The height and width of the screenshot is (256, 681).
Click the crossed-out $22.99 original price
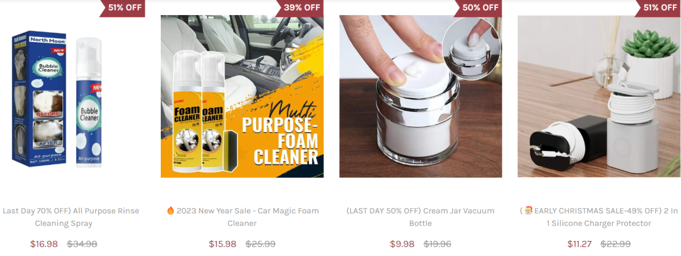(x=615, y=244)
